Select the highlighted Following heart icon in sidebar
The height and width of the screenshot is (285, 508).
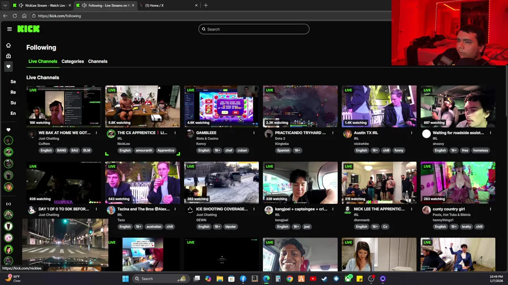pos(8,66)
